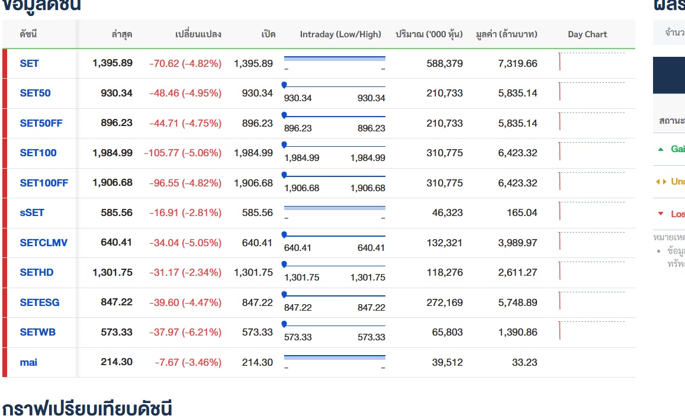Open the SET row Day Chart thumbnail
Viewport: 685px width, 419px height.
591,62
